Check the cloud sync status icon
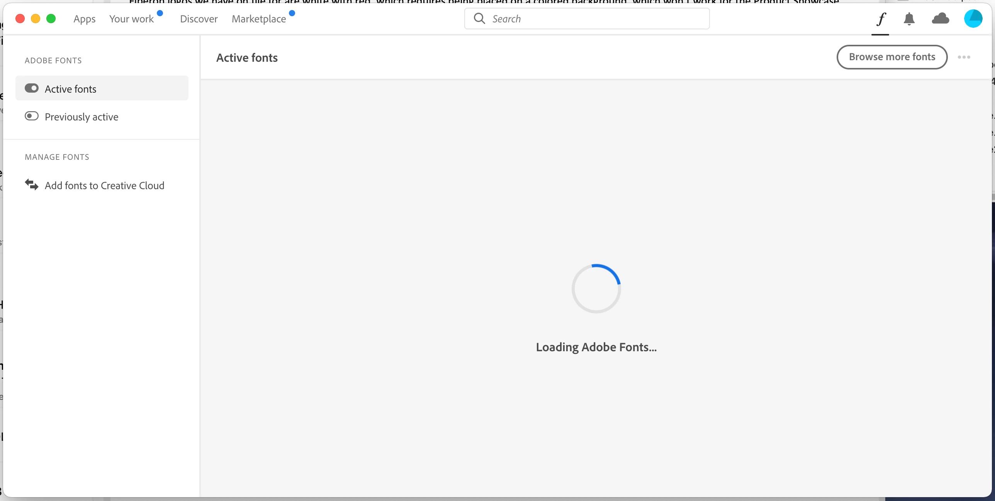This screenshot has width=995, height=501. [940, 19]
